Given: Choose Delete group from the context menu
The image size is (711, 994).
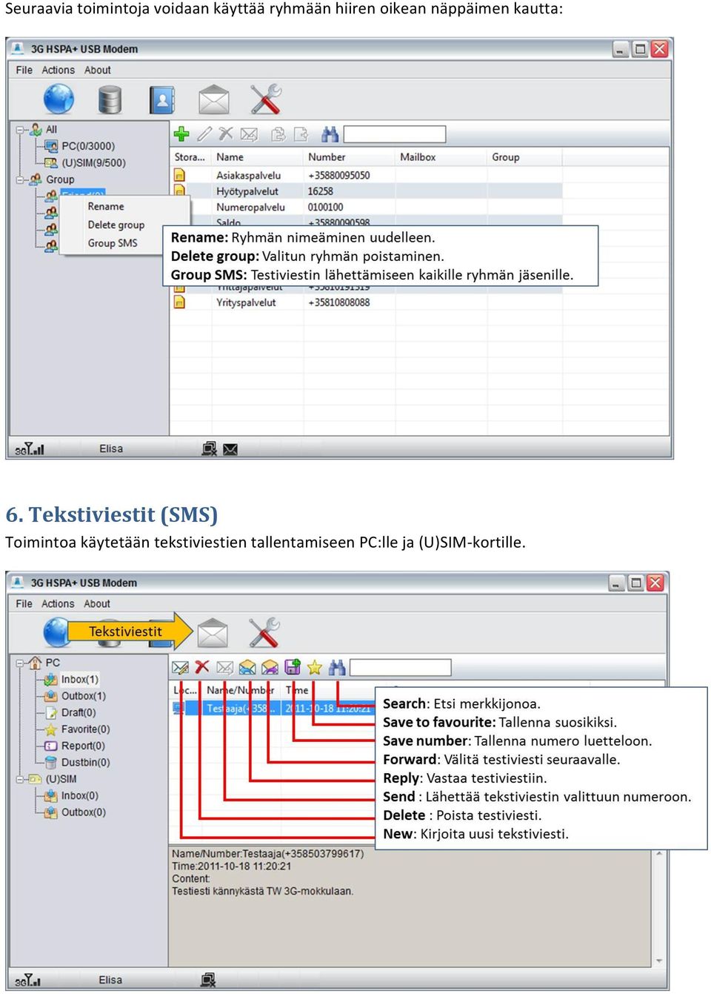Looking at the screenshot, I should click(116, 225).
